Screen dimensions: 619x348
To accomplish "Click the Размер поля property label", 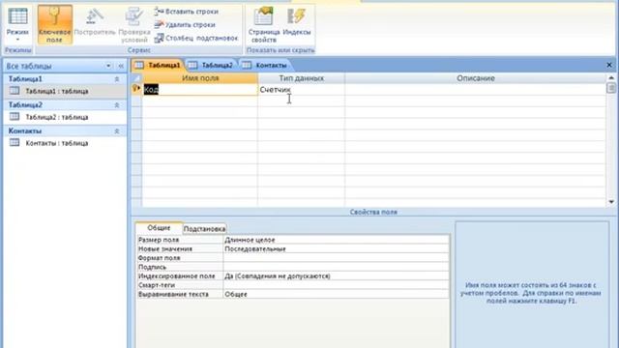I will [159, 240].
